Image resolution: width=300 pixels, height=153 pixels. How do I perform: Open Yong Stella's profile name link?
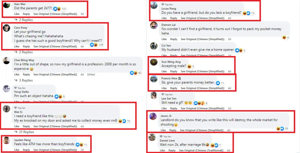(21, 92)
